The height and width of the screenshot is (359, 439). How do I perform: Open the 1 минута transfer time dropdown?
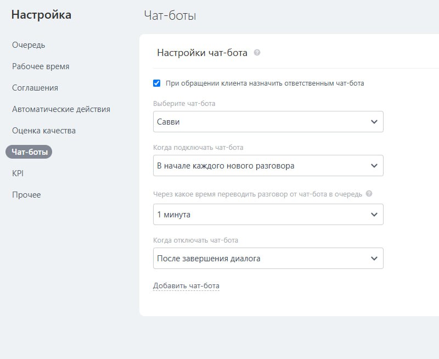268,215
